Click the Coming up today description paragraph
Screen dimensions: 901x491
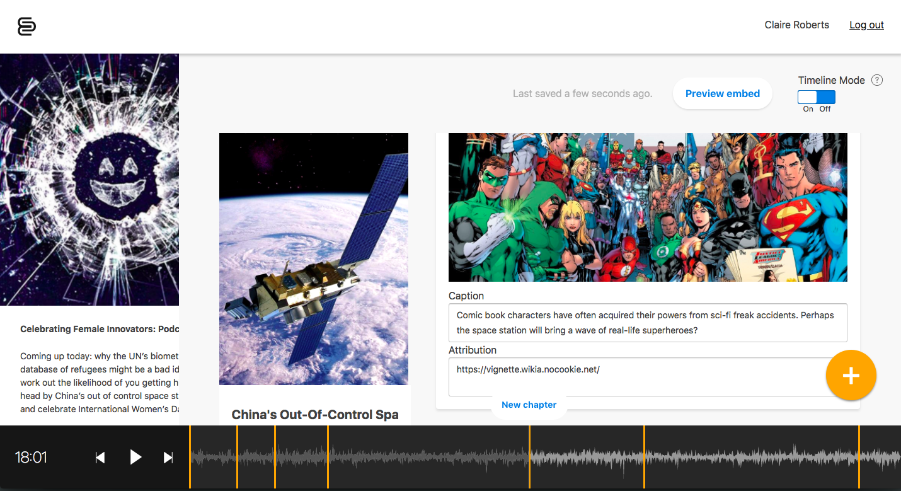tap(100, 383)
